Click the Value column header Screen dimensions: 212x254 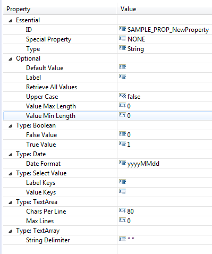[x=165, y=9]
